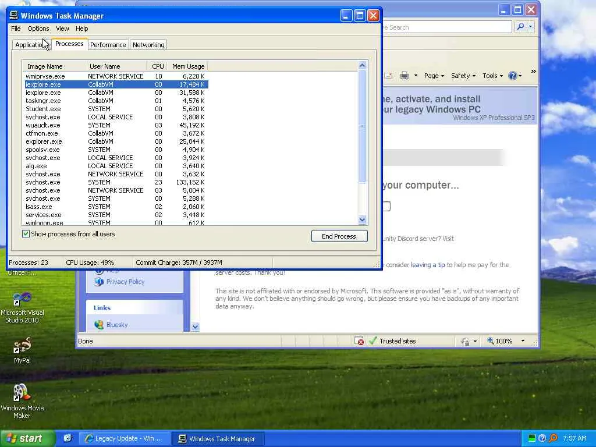The image size is (596, 447).
Task: Click the Live Search input field in IE
Action: (448, 27)
